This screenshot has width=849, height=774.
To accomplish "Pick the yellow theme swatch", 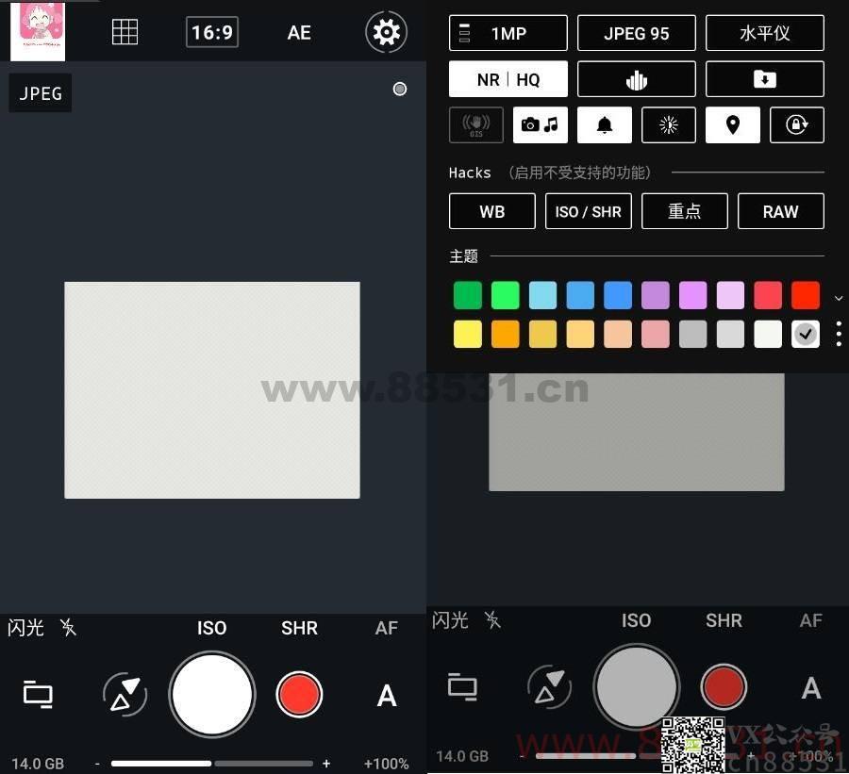I will point(467,334).
